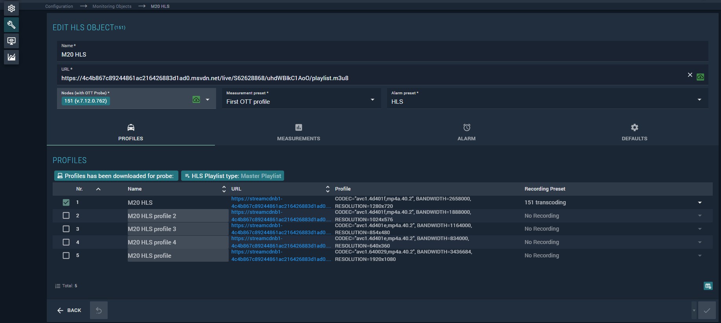Open the settings gear in left sidebar
The width and height of the screenshot is (721, 323).
click(11, 8)
